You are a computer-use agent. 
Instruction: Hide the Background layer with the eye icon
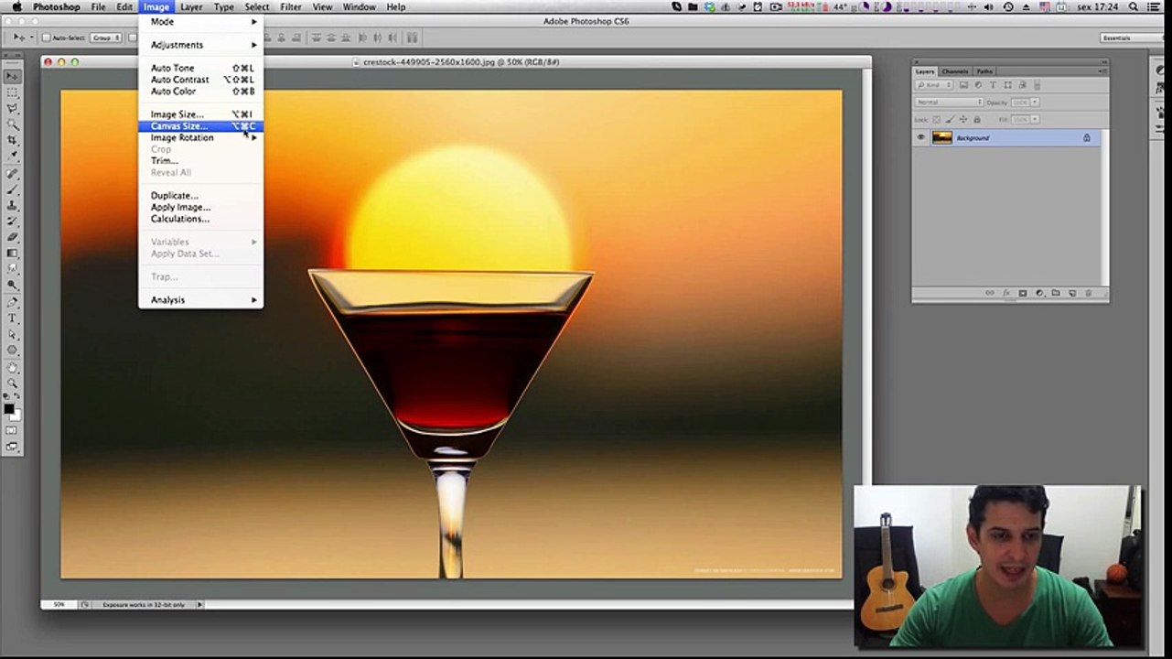pyautogui.click(x=921, y=136)
